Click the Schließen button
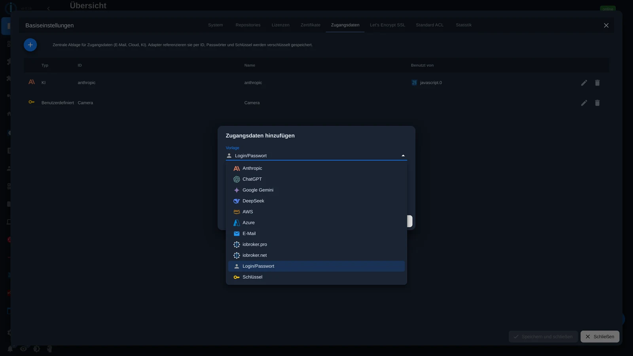The width and height of the screenshot is (633, 356). point(600,337)
